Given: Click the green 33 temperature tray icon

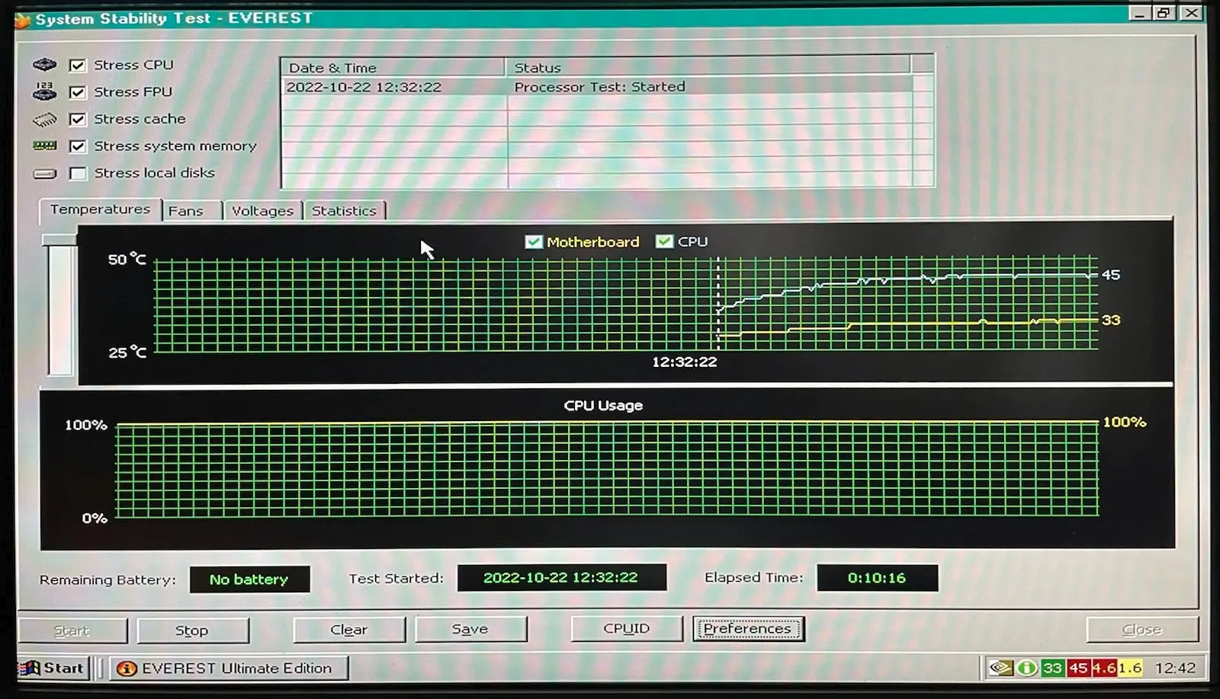Looking at the screenshot, I should [1052, 668].
